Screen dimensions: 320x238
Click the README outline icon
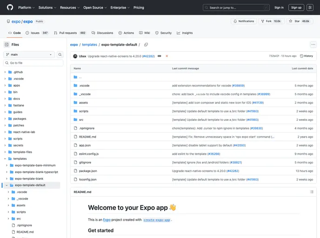tap(311, 192)
